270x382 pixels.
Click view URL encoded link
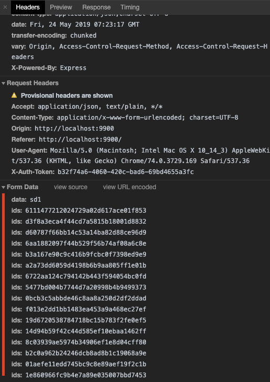(x=130, y=187)
